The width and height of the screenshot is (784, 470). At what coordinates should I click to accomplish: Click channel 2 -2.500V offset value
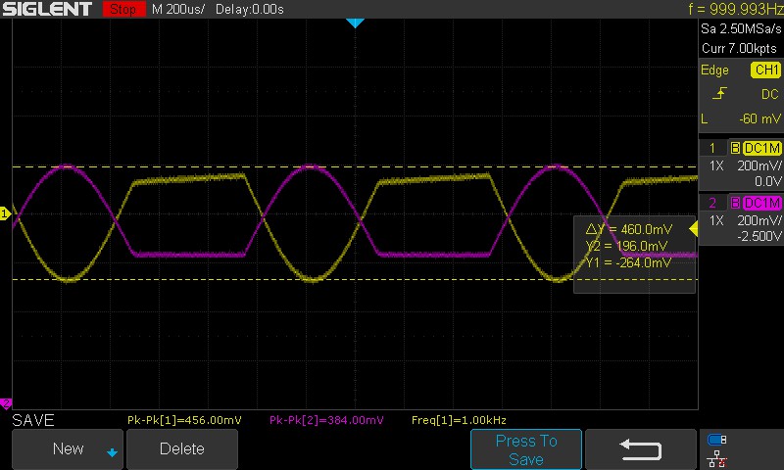point(759,236)
